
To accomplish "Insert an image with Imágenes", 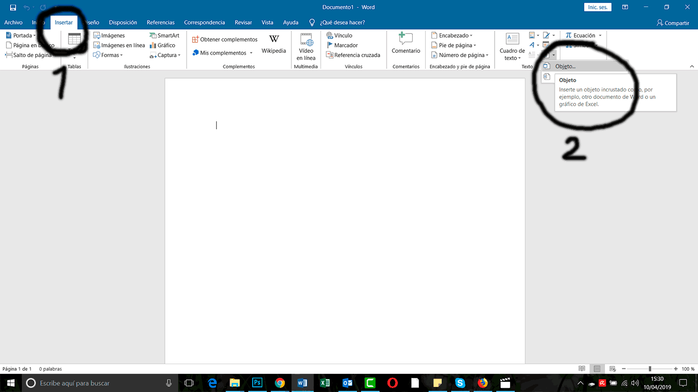I will tap(112, 35).
